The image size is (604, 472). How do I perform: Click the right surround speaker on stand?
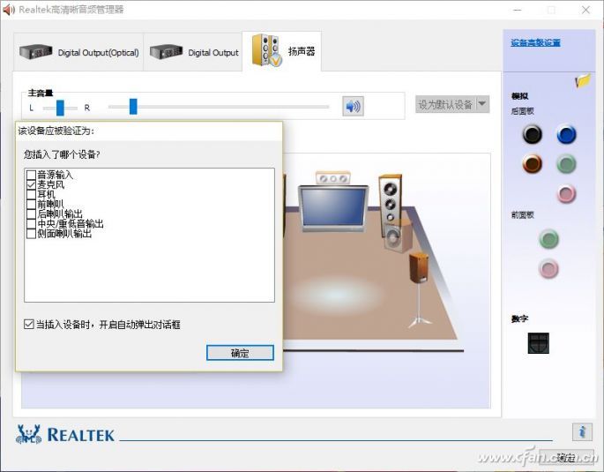click(x=419, y=289)
